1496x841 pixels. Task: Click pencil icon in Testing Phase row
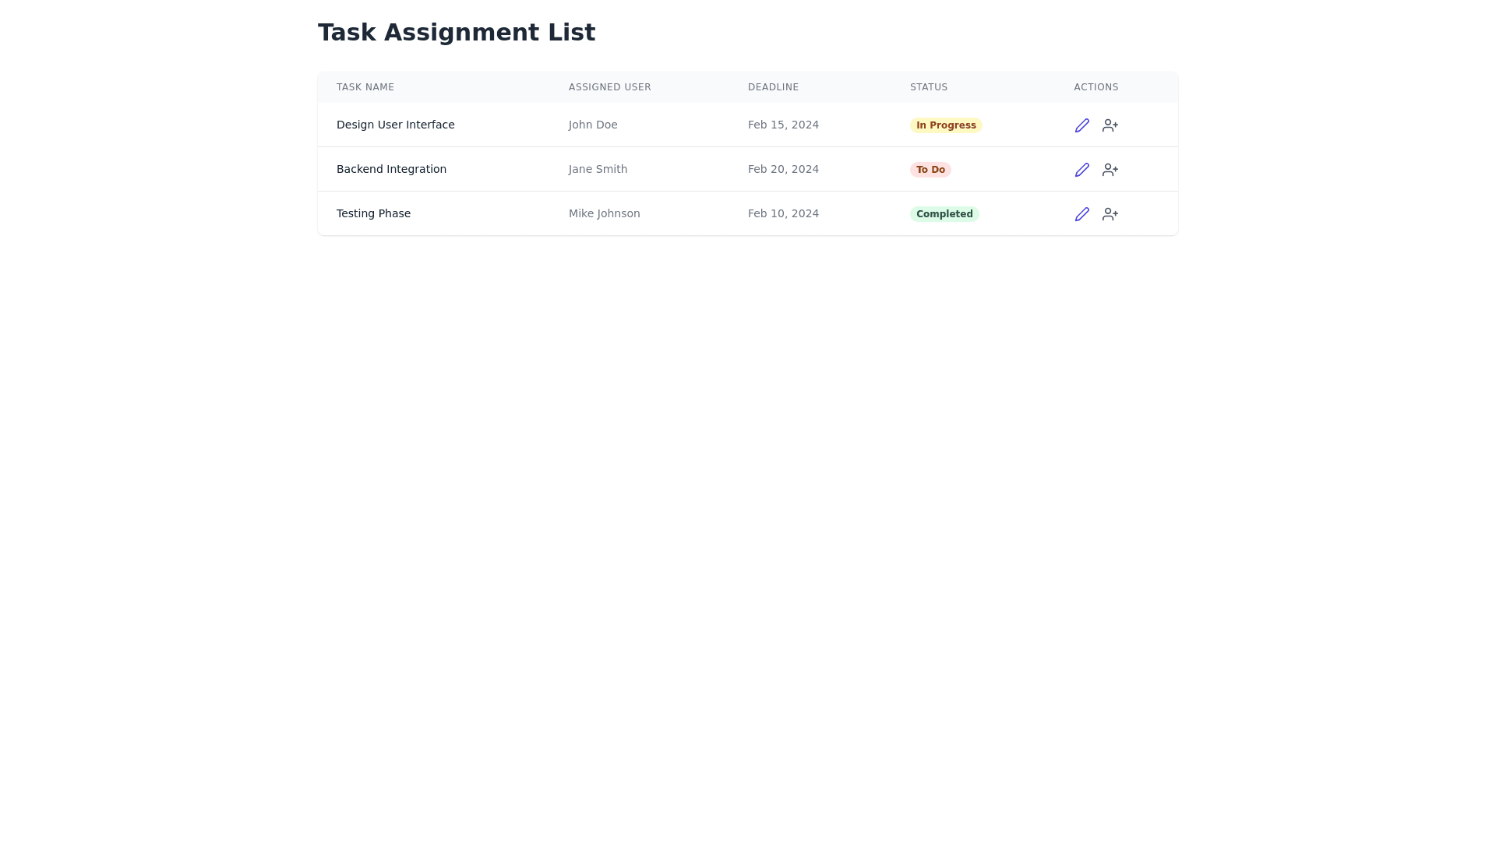pyautogui.click(x=1081, y=214)
